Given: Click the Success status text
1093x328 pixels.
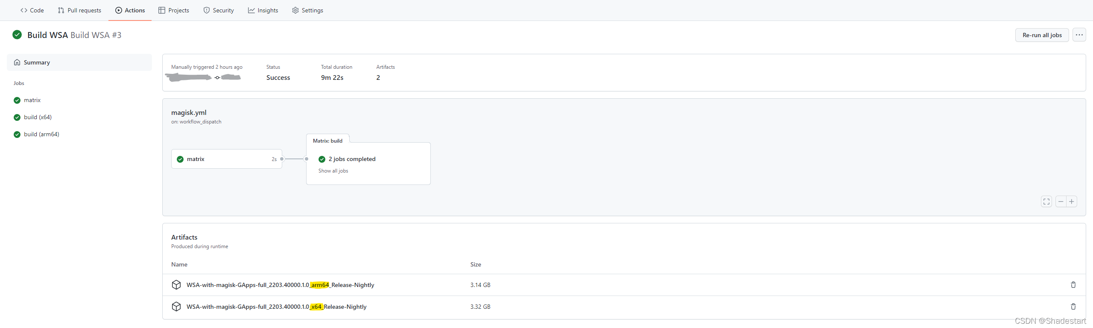Looking at the screenshot, I should (278, 78).
